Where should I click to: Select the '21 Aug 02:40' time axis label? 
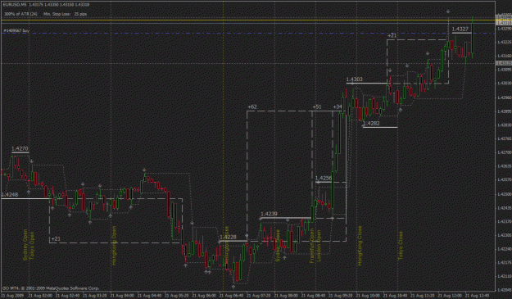coord(68,296)
